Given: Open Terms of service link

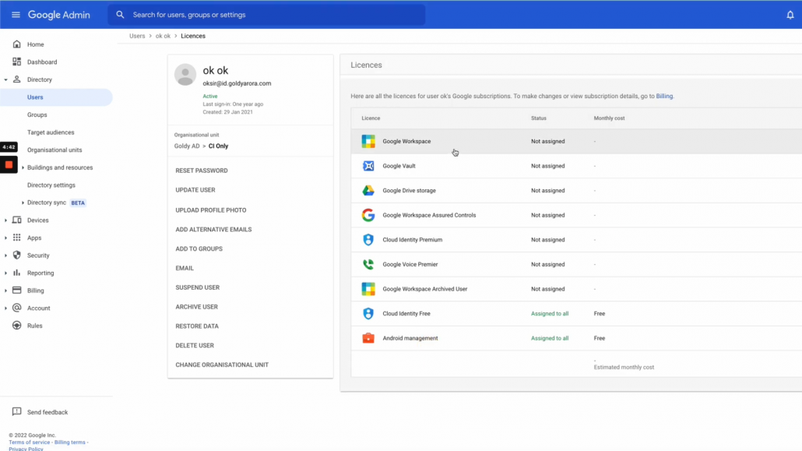Looking at the screenshot, I should [x=29, y=442].
